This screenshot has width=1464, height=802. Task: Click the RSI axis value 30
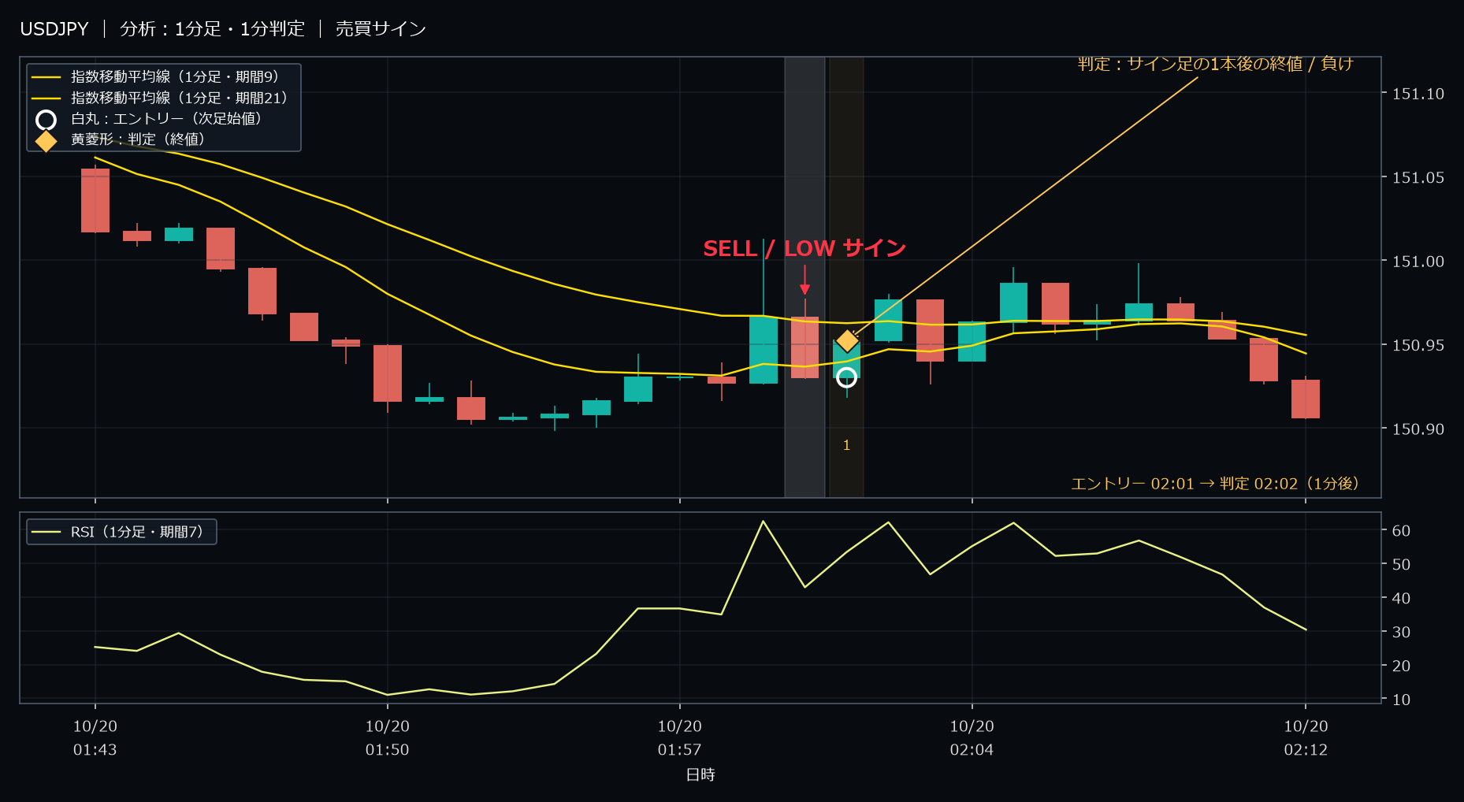[1401, 633]
